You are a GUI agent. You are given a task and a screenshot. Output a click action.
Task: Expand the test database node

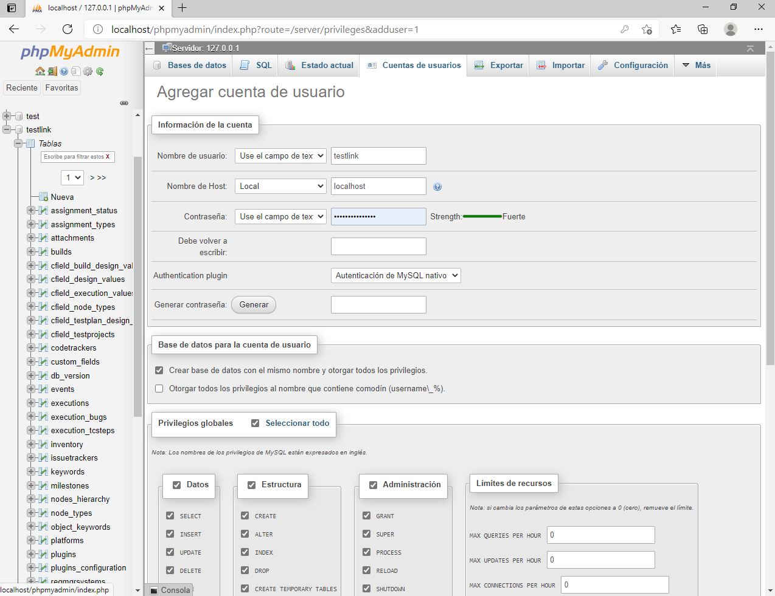(7, 116)
